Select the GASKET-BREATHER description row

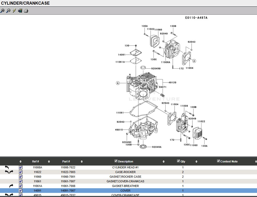125,186
